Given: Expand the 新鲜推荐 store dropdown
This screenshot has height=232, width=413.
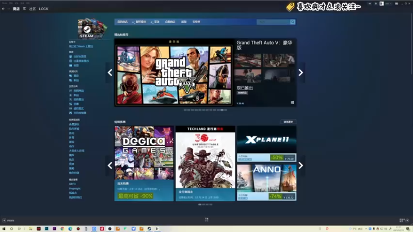Looking at the screenshot, I should coord(139,22).
